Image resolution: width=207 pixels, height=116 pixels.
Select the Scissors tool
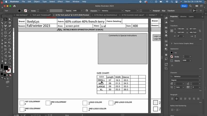10,36
